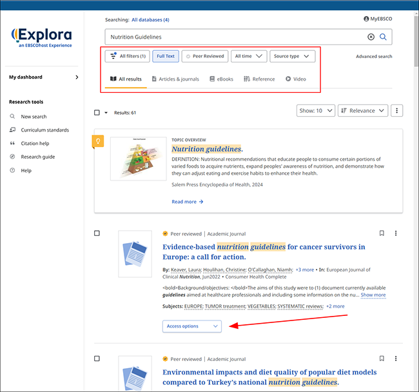Click the topic overview lightbulb icon
The height and width of the screenshot is (392, 419).
click(x=98, y=141)
